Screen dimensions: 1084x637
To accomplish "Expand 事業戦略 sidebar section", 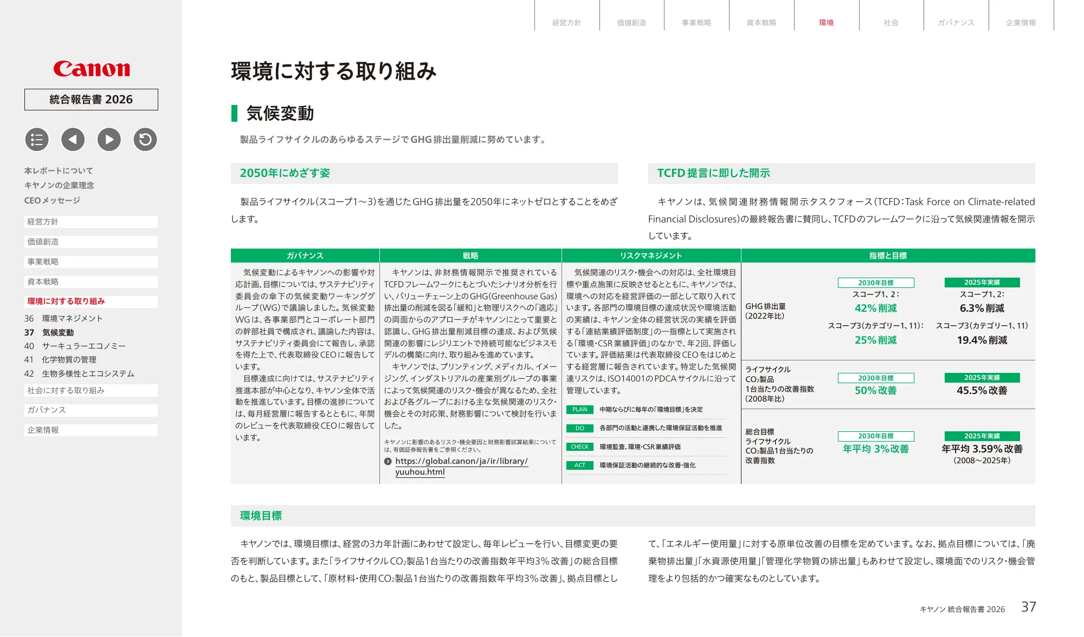I will point(91,262).
